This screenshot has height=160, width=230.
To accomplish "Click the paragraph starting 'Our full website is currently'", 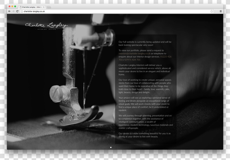I will 145,44.
